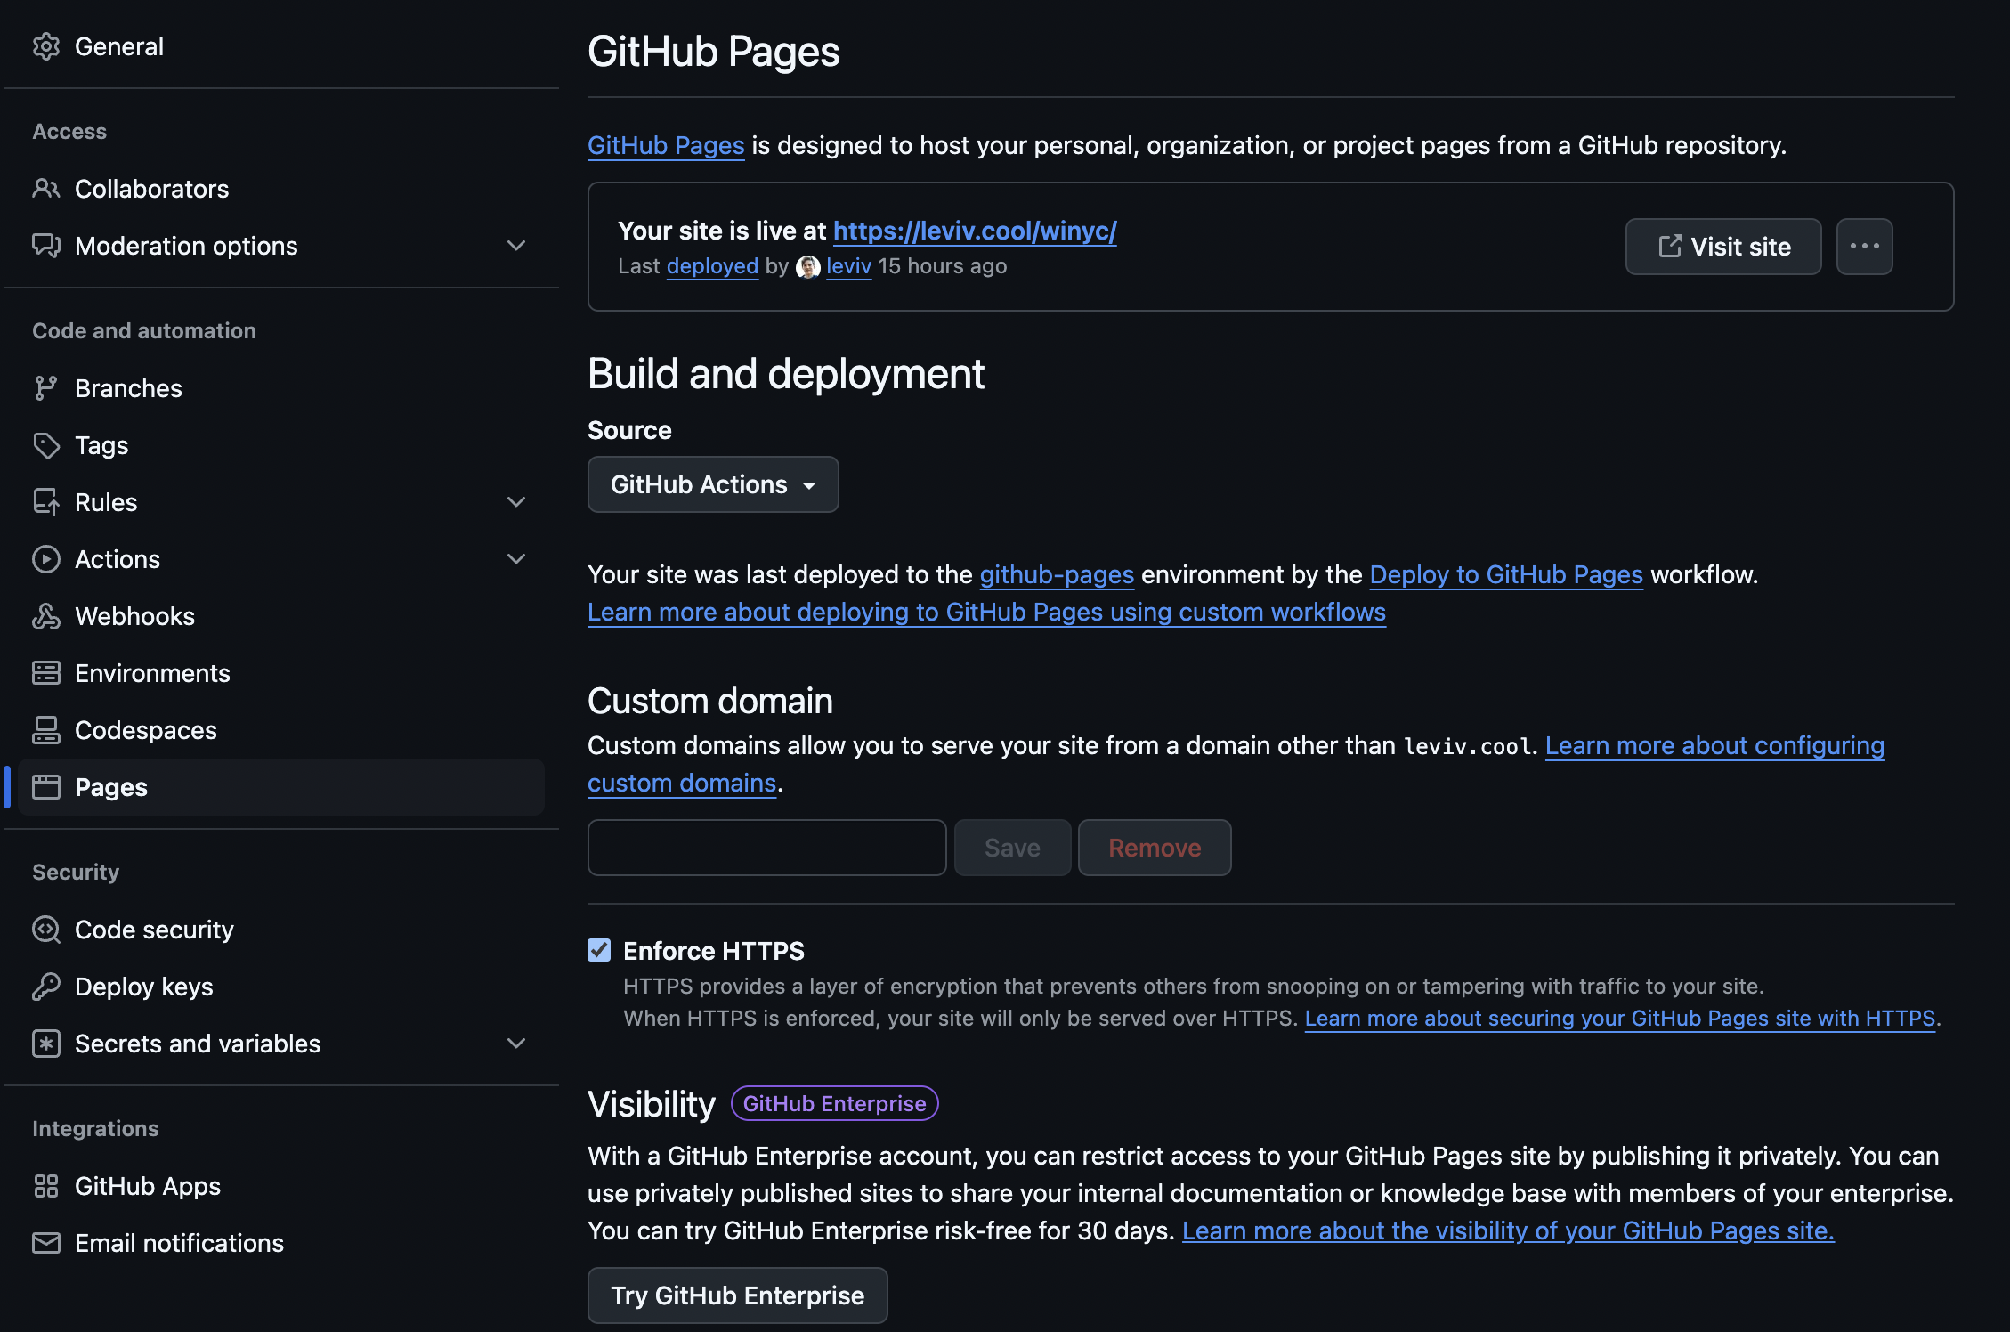This screenshot has height=1332, width=2010.
Task: Click the Rules icon in sidebar
Action: (x=46, y=502)
